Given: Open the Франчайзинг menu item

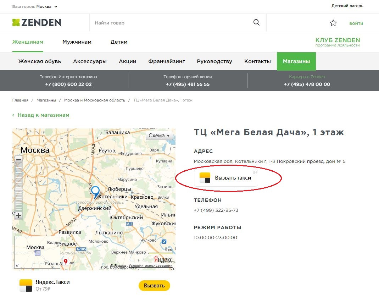Looking at the screenshot, I should point(167,61).
